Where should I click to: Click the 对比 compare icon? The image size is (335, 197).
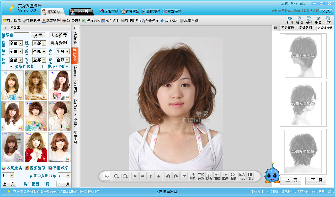tap(250, 176)
